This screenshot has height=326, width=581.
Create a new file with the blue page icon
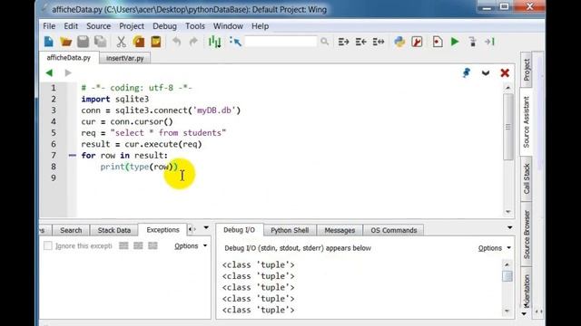tap(48, 42)
